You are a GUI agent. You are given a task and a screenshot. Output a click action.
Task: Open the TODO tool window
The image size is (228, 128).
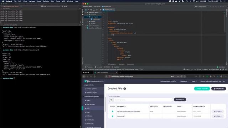(107, 67)
